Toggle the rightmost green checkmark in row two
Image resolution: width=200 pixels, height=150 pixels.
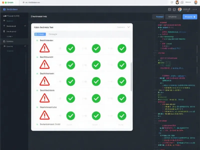[122, 65]
